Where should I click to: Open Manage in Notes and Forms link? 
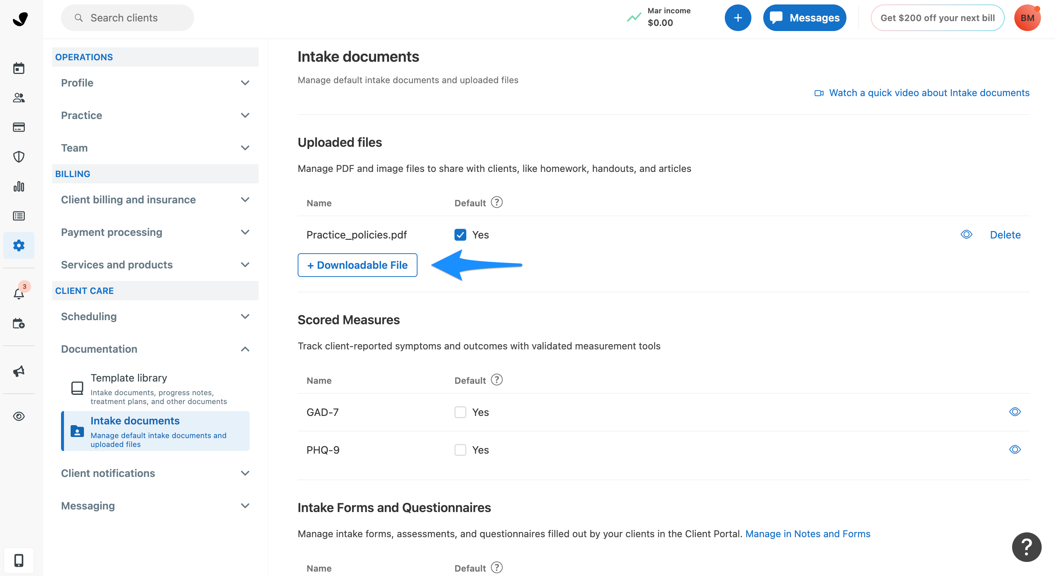[x=808, y=533]
